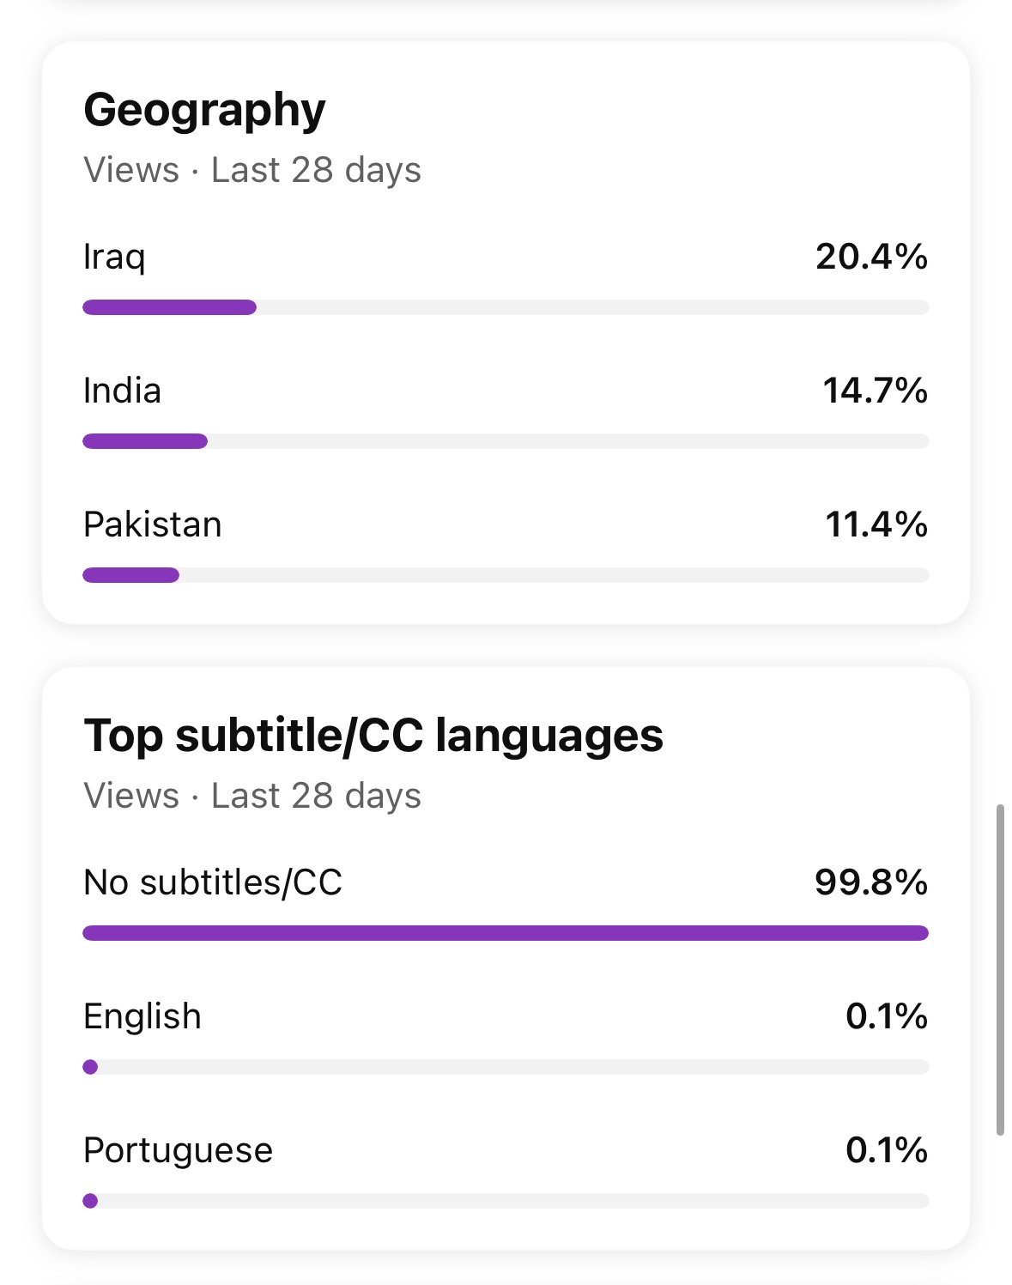Click the No subtitles/CC full progress bar

[506, 933]
